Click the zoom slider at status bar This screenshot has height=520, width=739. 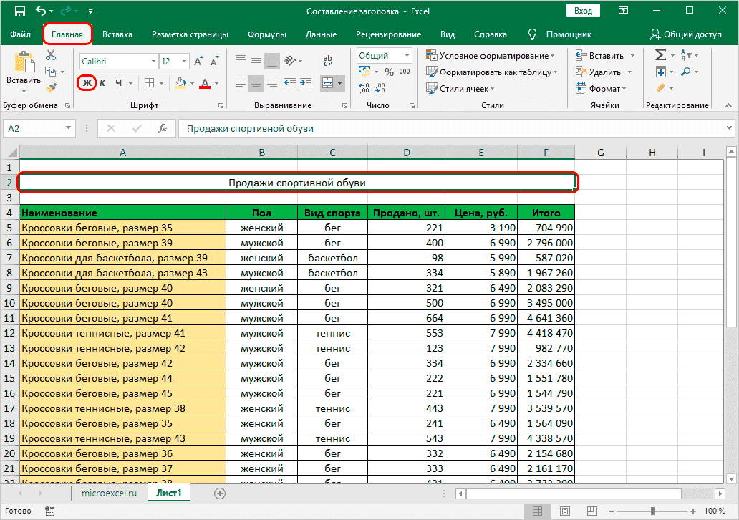[x=652, y=511]
